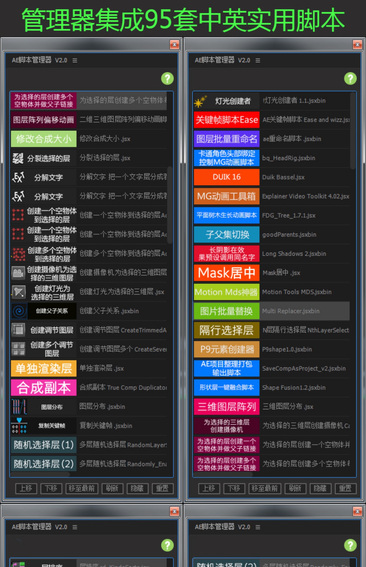
Task: Open the hamburger menu in top-left manager panel
Action: click(x=75, y=60)
